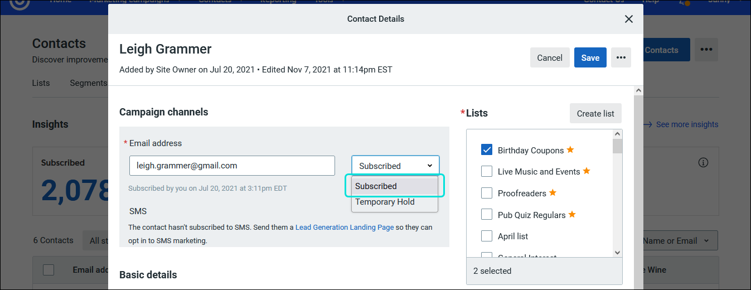The image size is (751, 290).
Task: Click the email address input field
Action: click(232, 166)
